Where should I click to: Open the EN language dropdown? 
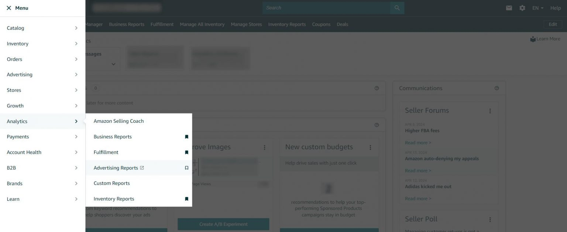(537, 8)
